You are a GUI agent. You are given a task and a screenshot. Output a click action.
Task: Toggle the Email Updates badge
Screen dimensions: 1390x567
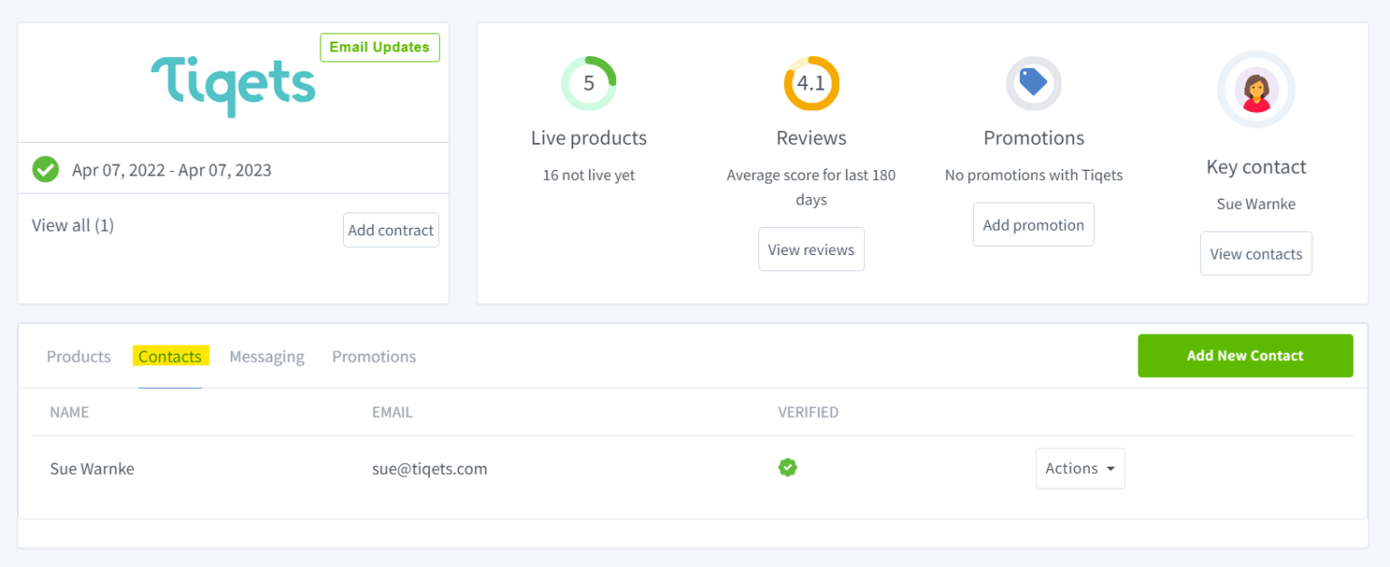point(379,48)
